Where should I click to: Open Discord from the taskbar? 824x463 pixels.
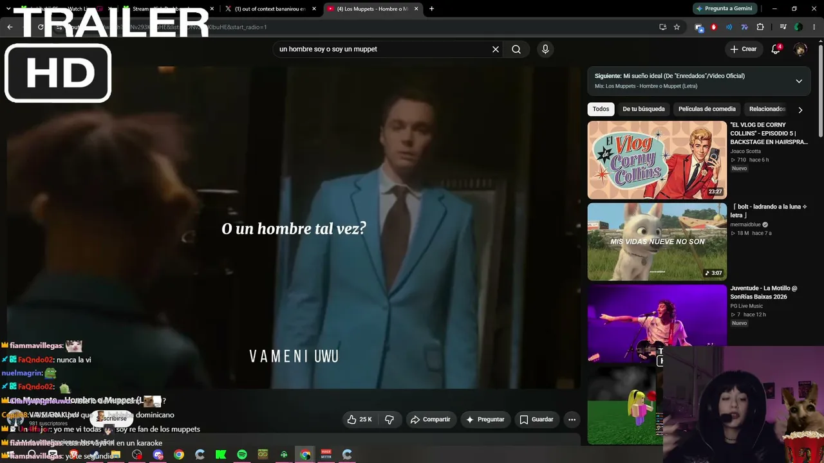(x=158, y=455)
